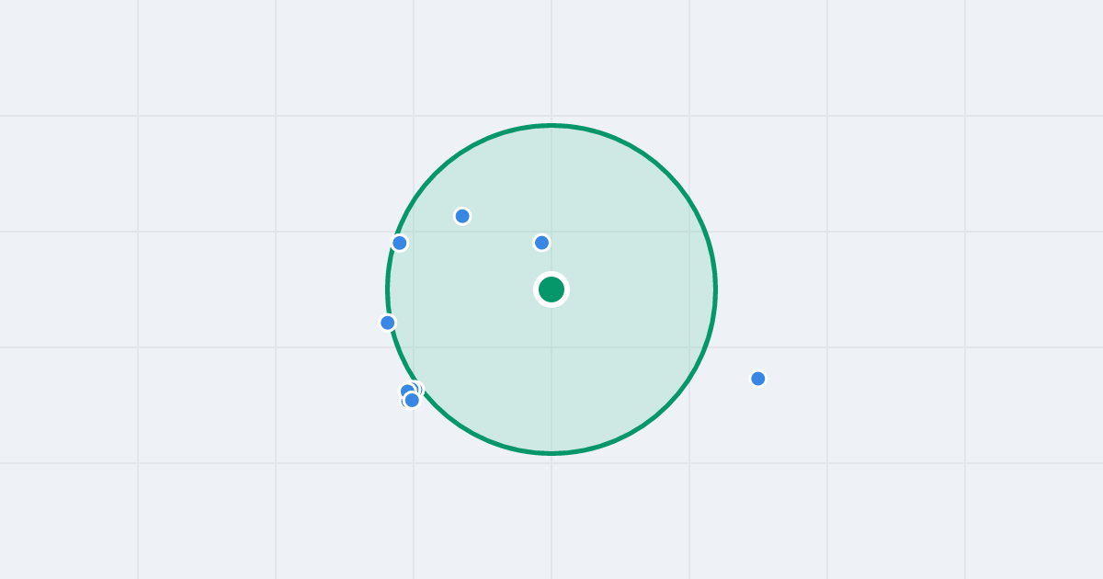The image size is (1103, 579).
Task: Choose the blue dot on the circle's leftmost edge
Action: [388, 323]
